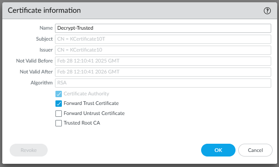Select the Not Valid After date field
Viewport: 279px width, 167px height.
[x=163, y=72]
